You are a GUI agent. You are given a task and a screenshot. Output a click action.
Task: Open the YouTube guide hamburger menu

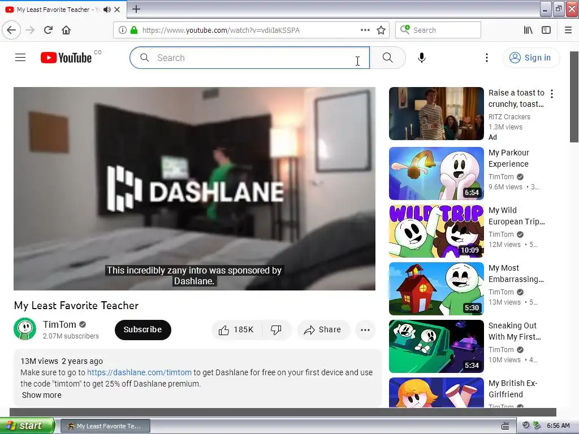20,58
